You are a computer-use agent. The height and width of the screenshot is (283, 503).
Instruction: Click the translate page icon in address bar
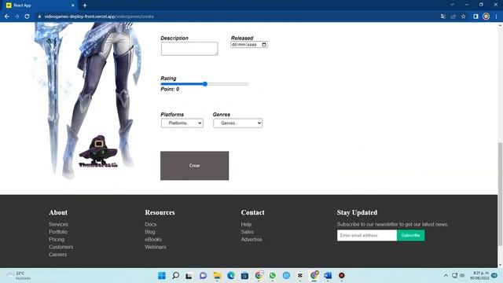coord(443,17)
